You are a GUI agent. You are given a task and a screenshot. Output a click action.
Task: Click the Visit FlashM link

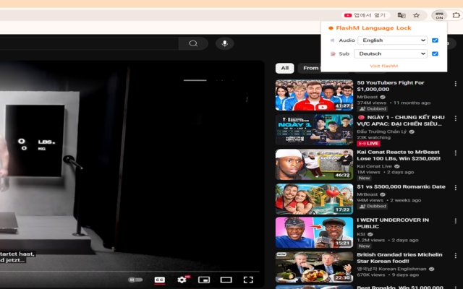pyautogui.click(x=384, y=66)
